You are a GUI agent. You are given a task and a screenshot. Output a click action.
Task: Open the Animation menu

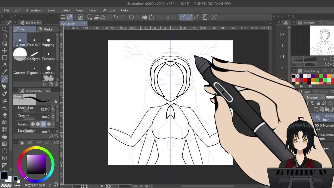coord(34,10)
